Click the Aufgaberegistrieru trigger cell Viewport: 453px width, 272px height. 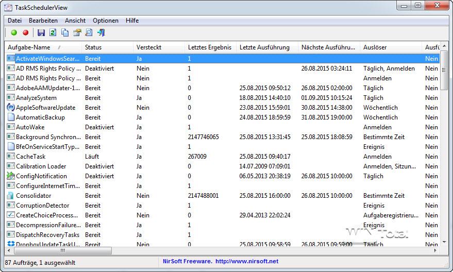point(391,215)
